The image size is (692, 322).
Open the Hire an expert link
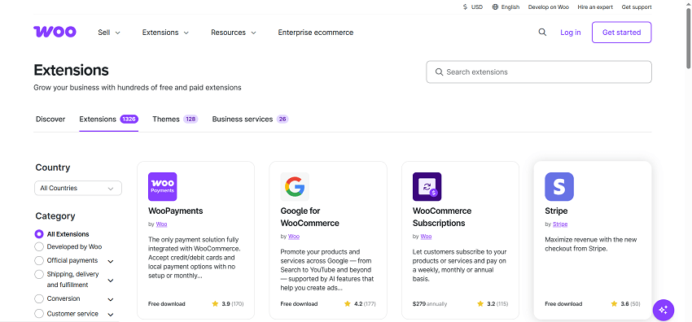595,7
